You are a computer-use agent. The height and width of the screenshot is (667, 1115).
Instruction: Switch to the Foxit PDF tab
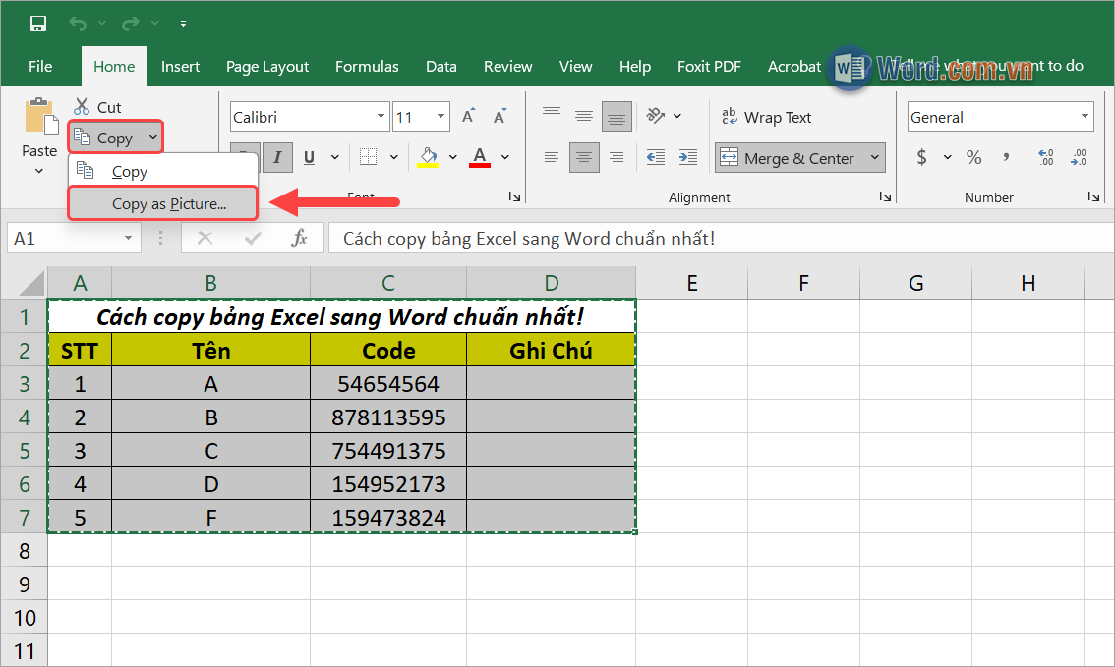coord(709,66)
